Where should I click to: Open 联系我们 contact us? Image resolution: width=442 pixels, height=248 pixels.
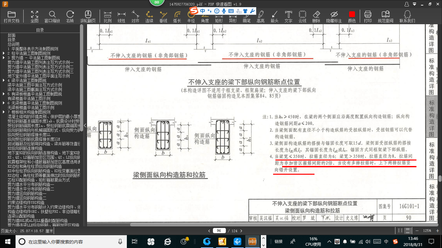[x=407, y=17]
